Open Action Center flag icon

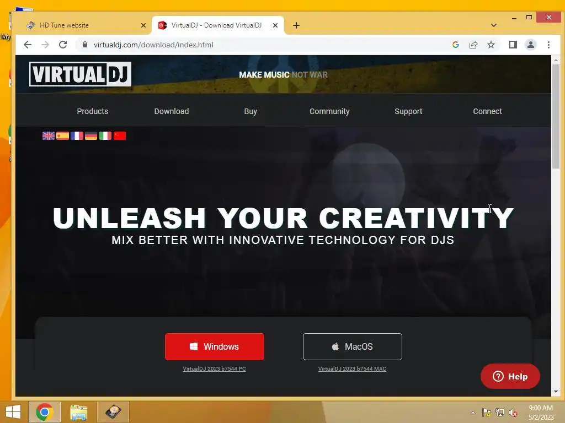pos(487,413)
